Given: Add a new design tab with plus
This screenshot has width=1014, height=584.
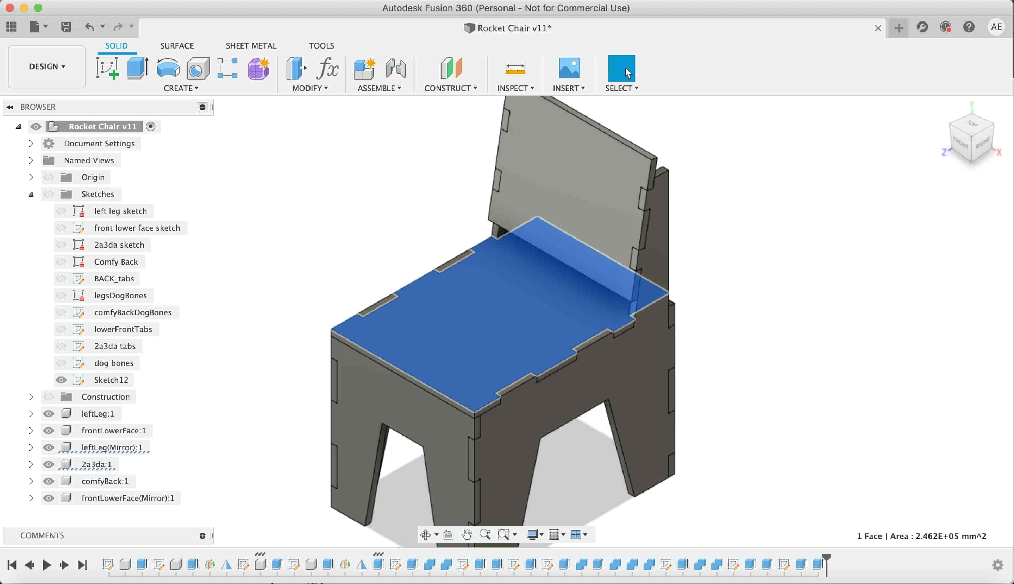Looking at the screenshot, I should point(899,28).
